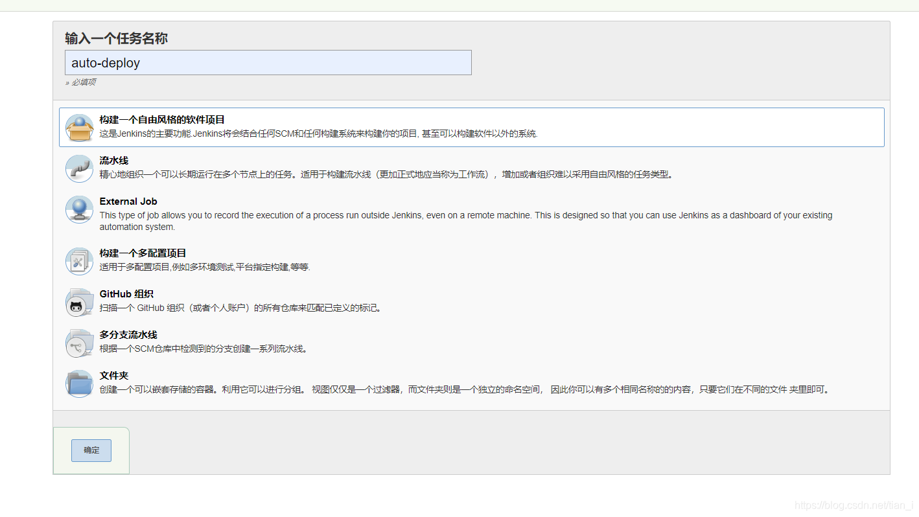Screen dimensions: 919x517
Task: Select the GitHub 组织 title
Action: point(126,294)
